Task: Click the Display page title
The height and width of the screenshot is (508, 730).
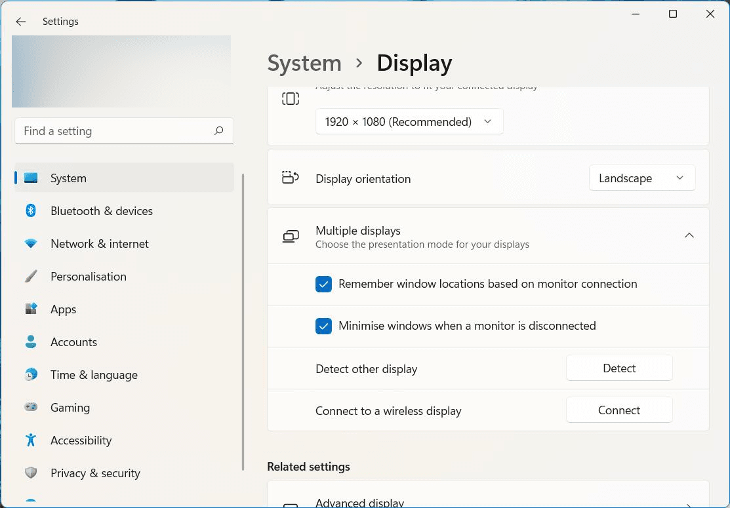Action: [415, 63]
